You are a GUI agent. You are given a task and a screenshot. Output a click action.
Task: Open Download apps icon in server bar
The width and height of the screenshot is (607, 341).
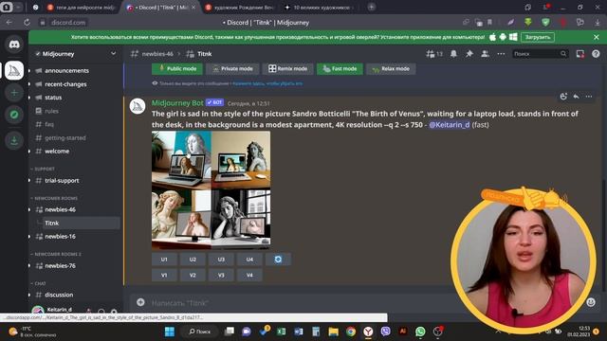pos(14,141)
